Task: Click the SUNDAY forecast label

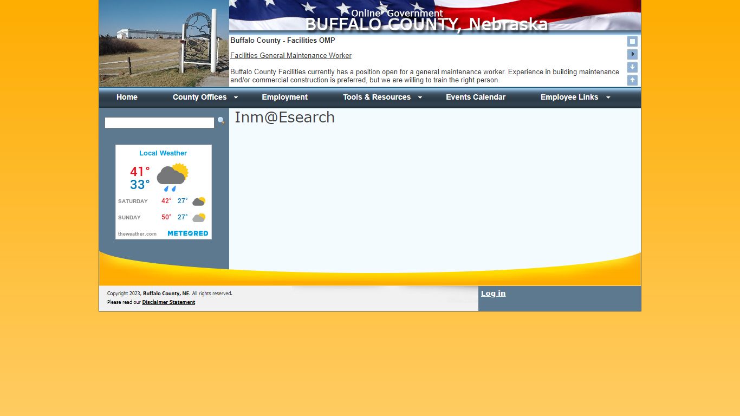Action: tap(129, 218)
